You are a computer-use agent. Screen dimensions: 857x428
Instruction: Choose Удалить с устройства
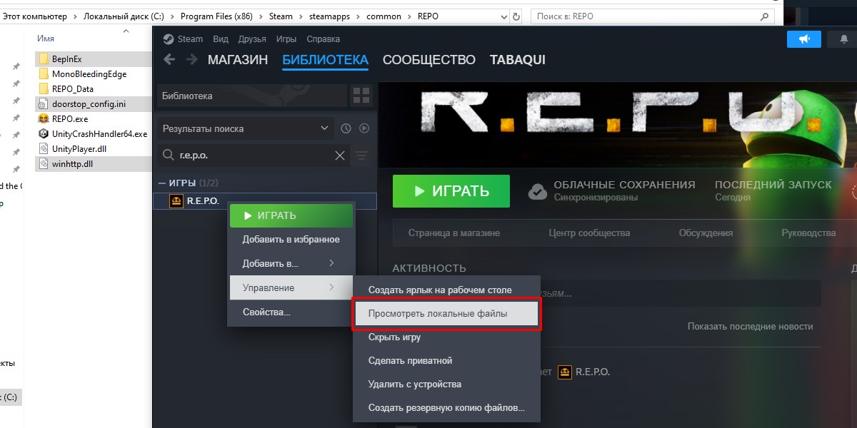click(x=446, y=384)
